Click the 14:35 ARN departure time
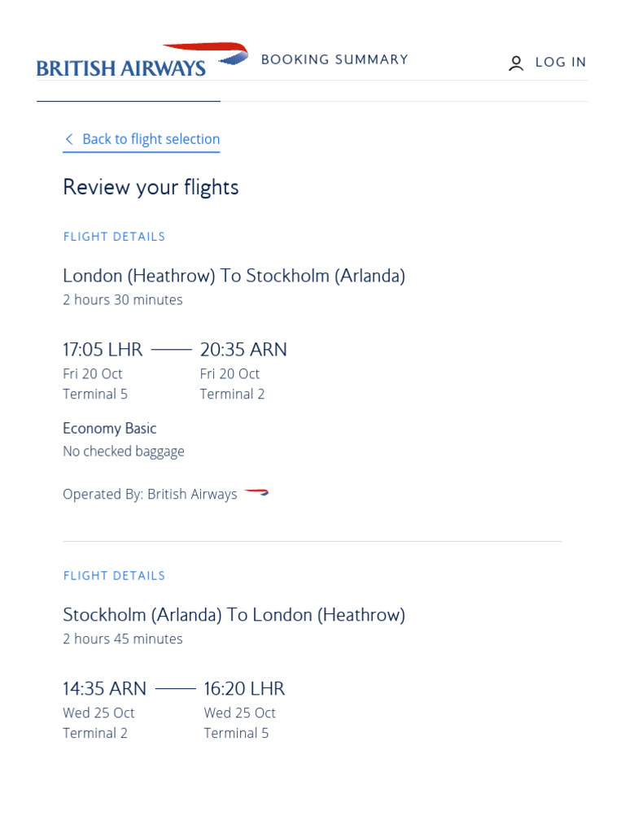 coord(104,689)
